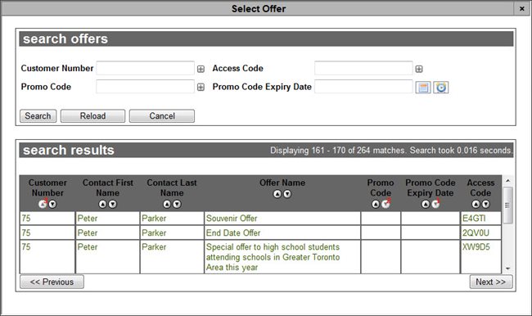Click the Search button
The width and height of the screenshot is (532, 316).
pos(38,115)
